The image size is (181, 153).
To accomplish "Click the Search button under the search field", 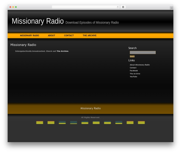I will coord(132,56).
